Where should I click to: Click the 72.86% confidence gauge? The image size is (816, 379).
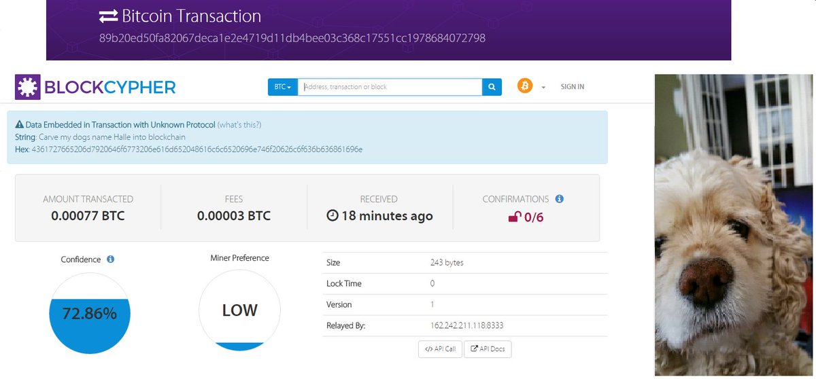tap(90, 313)
